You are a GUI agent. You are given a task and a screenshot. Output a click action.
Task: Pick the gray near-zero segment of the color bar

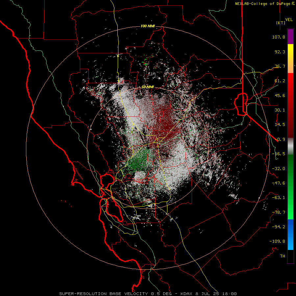290,146
